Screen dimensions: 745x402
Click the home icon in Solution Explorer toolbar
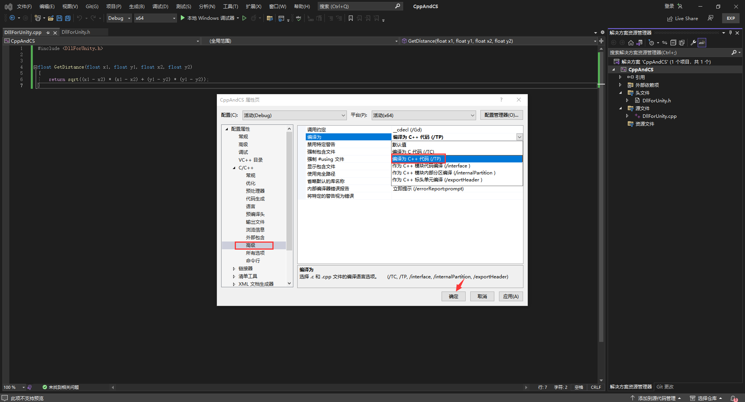(x=631, y=43)
